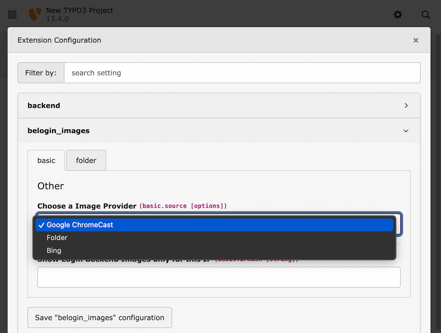The height and width of the screenshot is (333, 441).
Task: Select Google ChromeCast option
Action: (214, 225)
